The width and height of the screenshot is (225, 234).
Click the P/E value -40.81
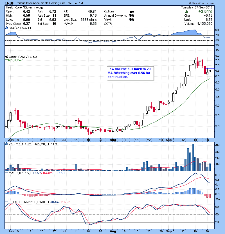tap(92, 12)
